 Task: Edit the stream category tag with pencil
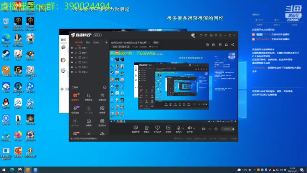[x=121, y=47]
